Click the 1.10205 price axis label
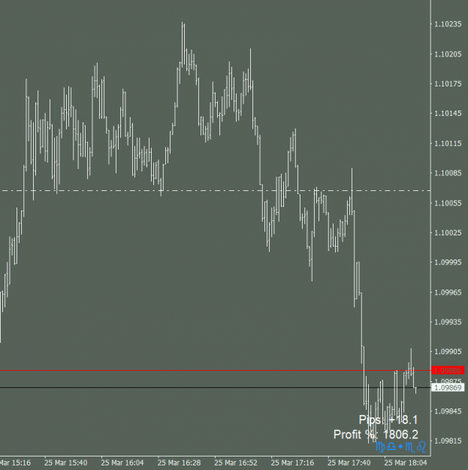This screenshot has width=468, height=470. 448,54
